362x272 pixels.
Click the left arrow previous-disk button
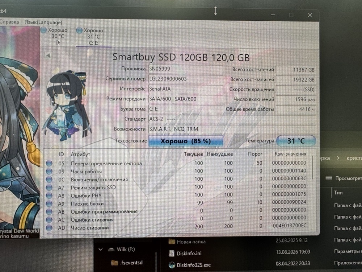coord(49,55)
